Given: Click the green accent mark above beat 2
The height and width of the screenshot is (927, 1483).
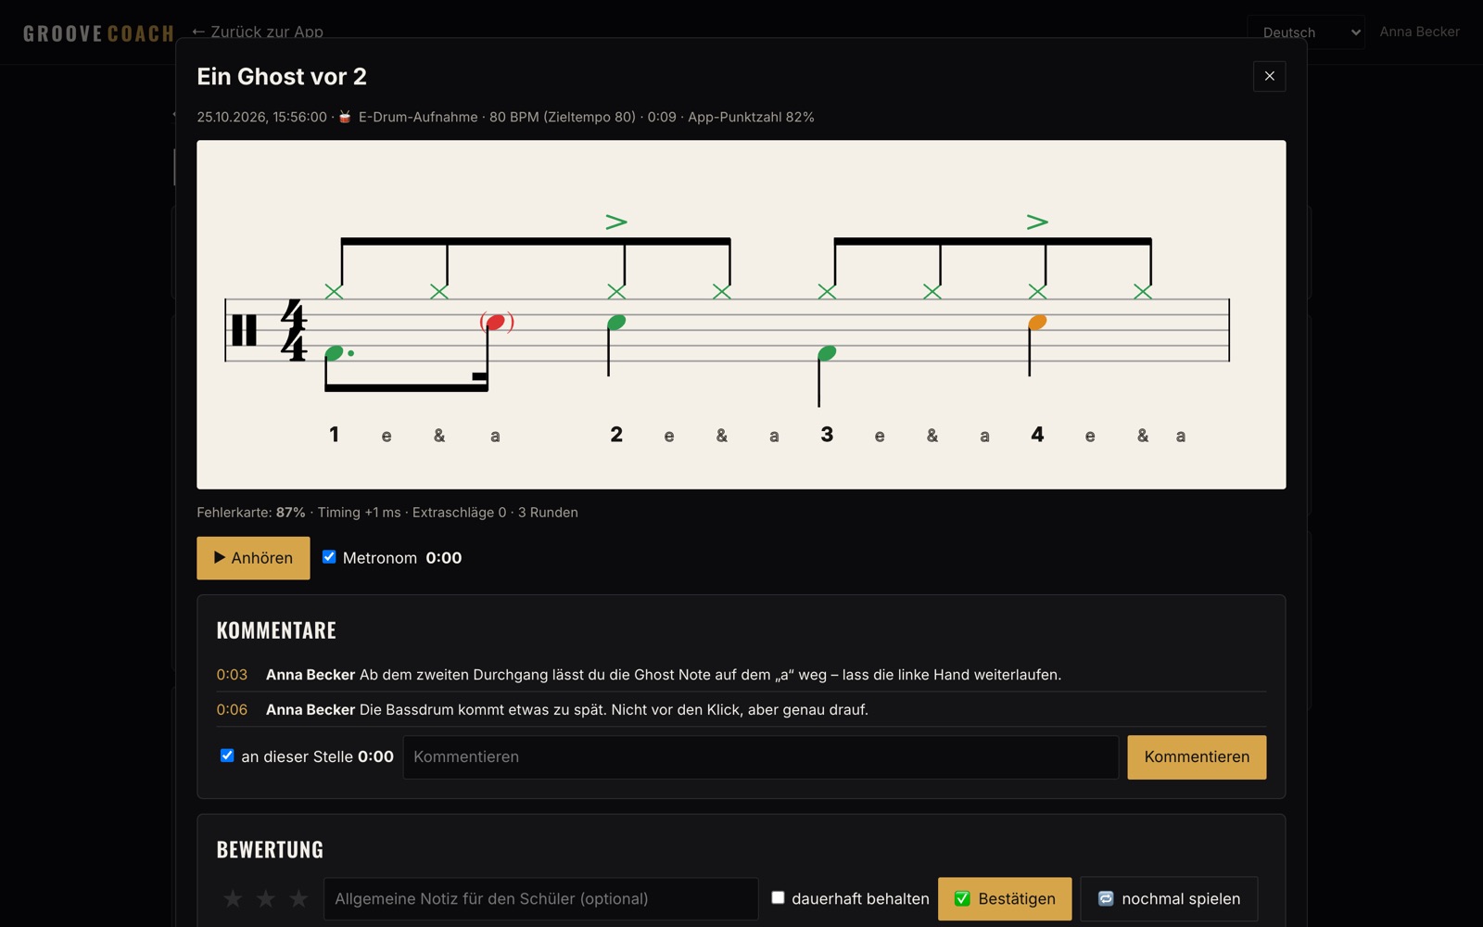Looking at the screenshot, I should pos(616,222).
